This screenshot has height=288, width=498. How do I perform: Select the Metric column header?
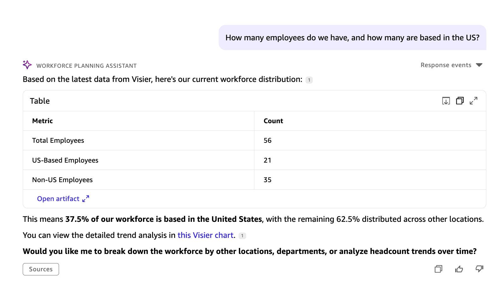click(43, 121)
